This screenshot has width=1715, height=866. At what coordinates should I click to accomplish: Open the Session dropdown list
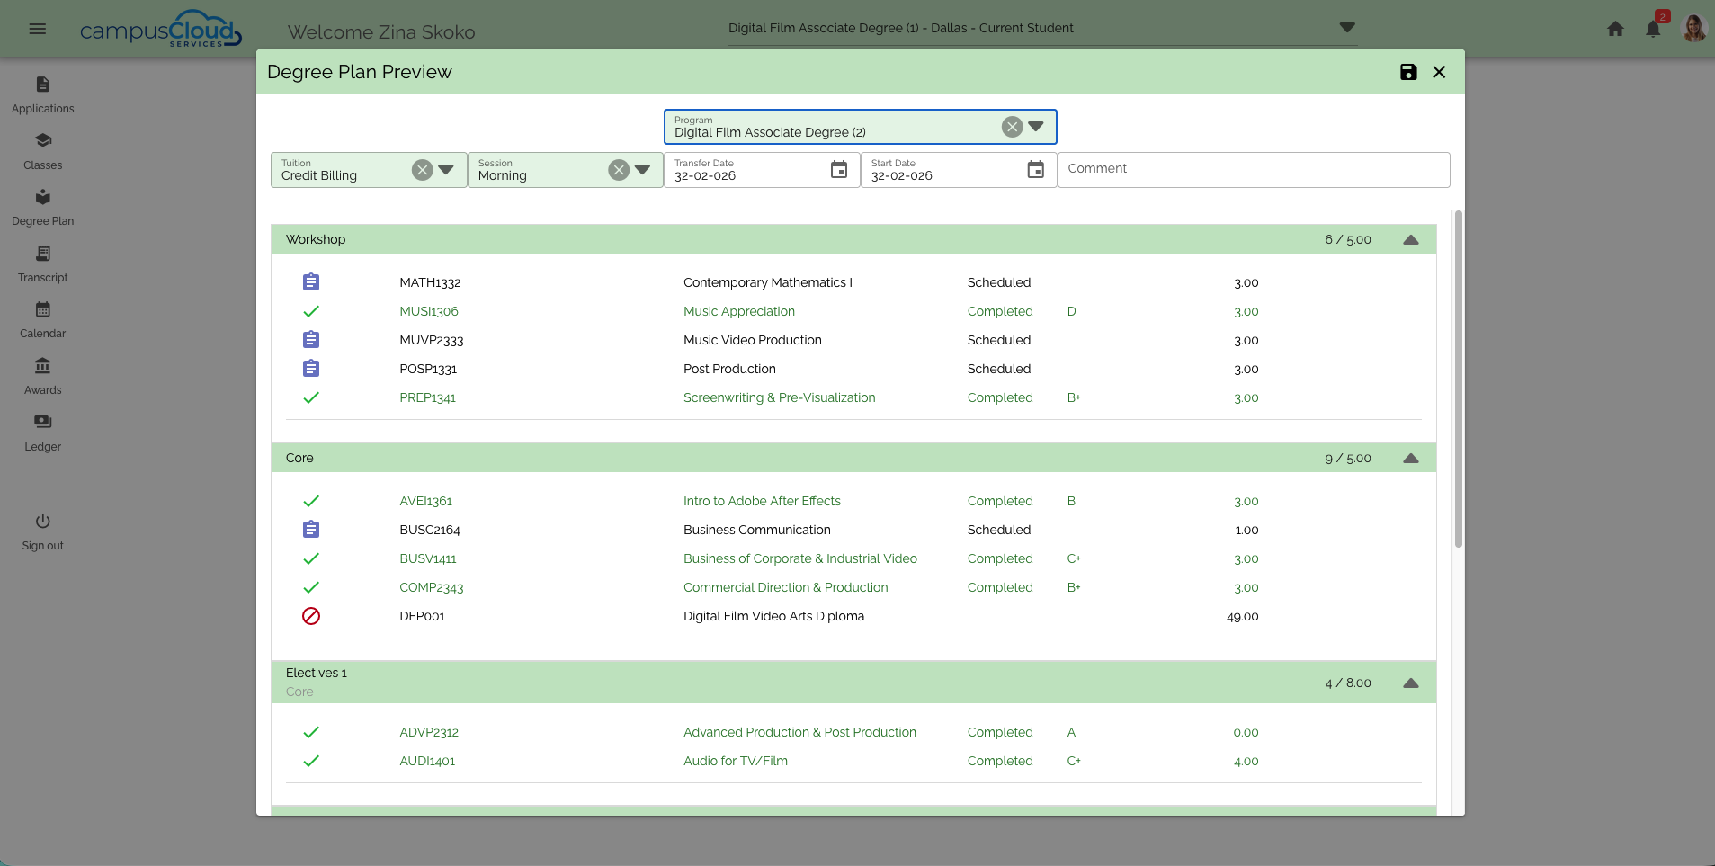click(x=642, y=170)
